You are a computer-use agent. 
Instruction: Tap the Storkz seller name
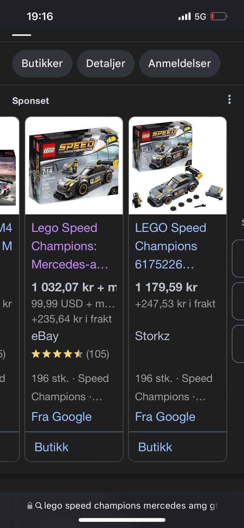coord(152,336)
